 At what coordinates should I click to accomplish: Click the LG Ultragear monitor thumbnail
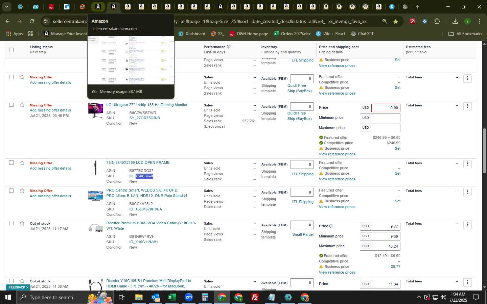[x=95, y=110]
